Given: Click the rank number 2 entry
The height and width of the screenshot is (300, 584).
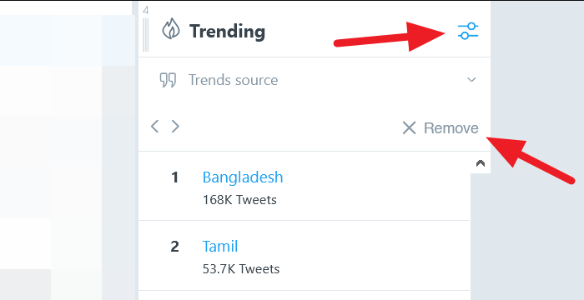Looking at the screenshot, I should point(174,247).
